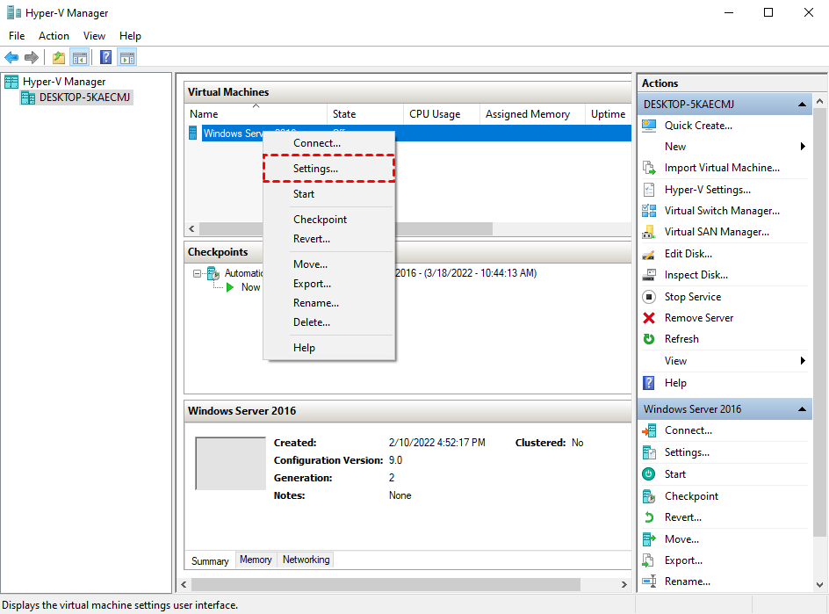Collapse the Windows Server 2016 actions section
Image resolution: width=829 pixels, height=614 pixels.
click(x=802, y=409)
